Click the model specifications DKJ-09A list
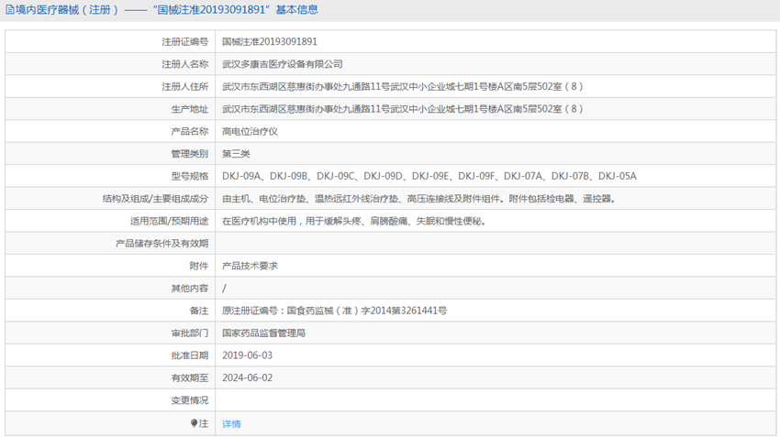This screenshot has height=437, width=780. 429,176
